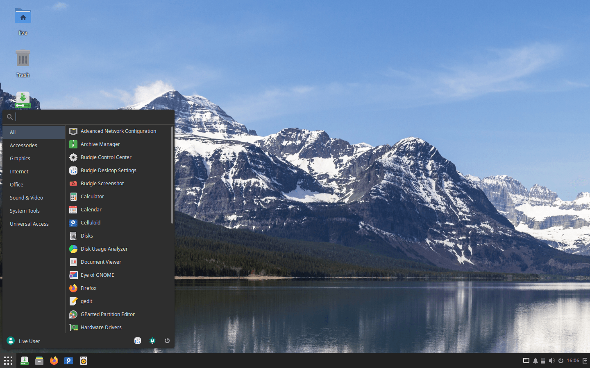Open Celluloid video player from the taskbar
The width and height of the screenshot is (590, 368).
69,361
